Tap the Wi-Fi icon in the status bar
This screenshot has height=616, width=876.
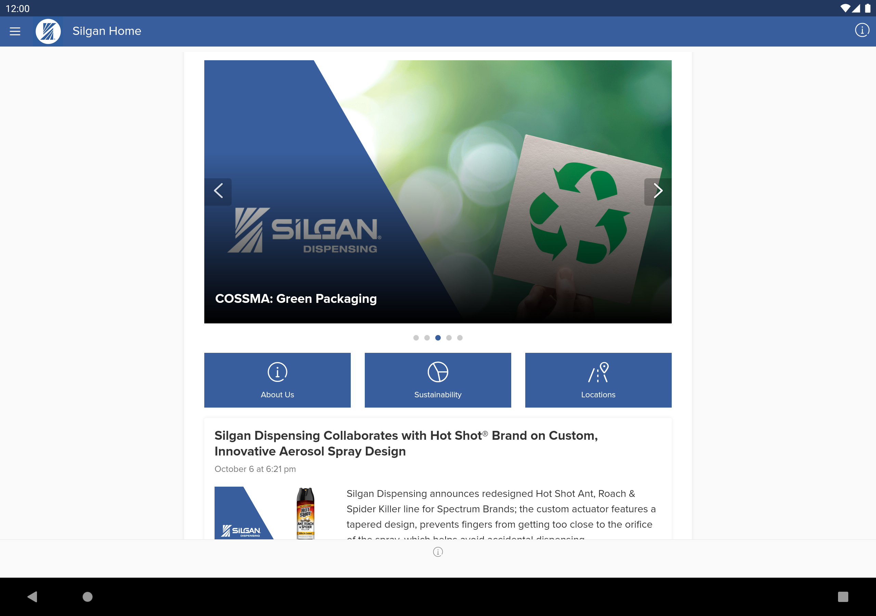tap(845, 8)
